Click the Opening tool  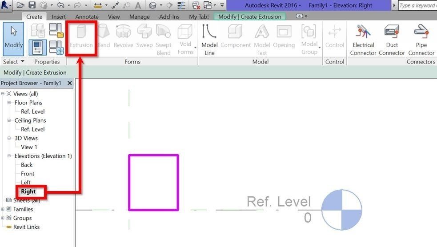pos(284,37)
